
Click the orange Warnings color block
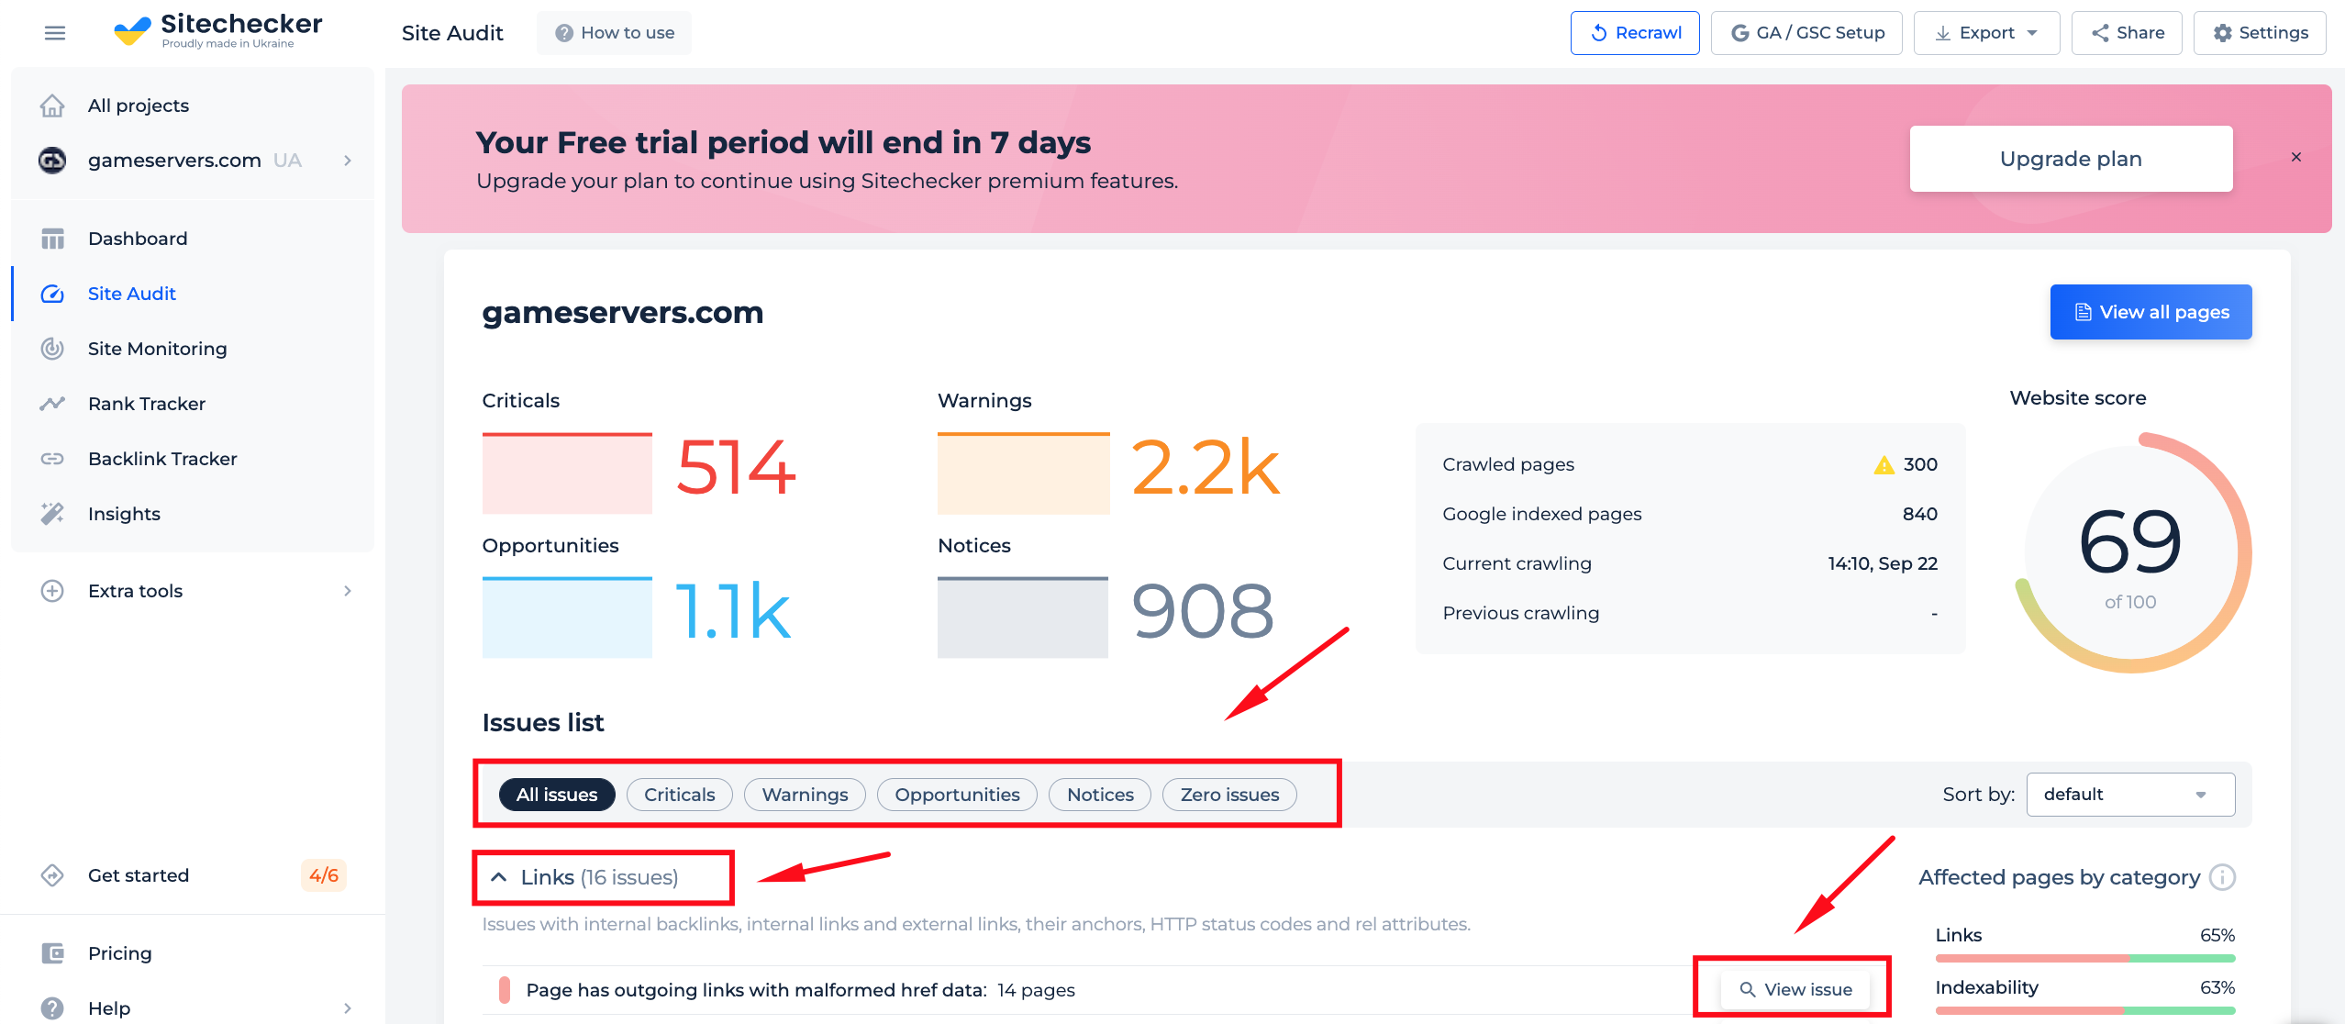point(1023,473)
